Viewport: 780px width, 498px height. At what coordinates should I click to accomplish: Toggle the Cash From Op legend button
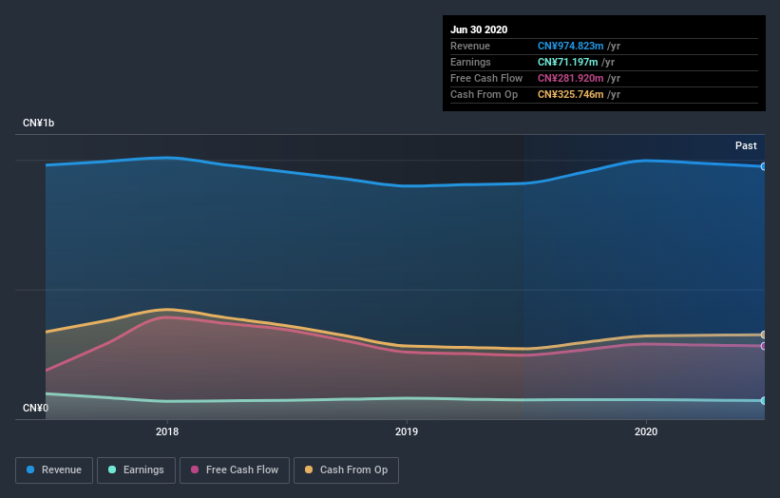(346, 470)
